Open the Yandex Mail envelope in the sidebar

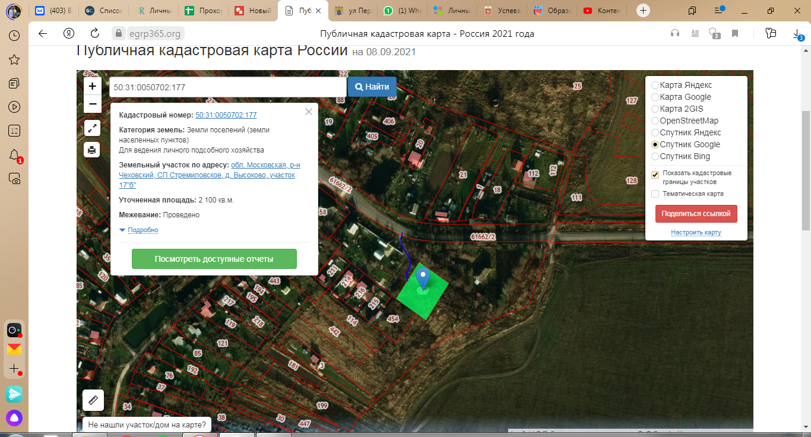pos(14,349)
